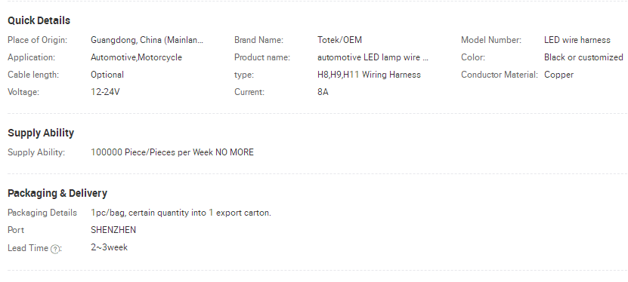Select the 2~3week lead time value

click(x=110, y=247)
